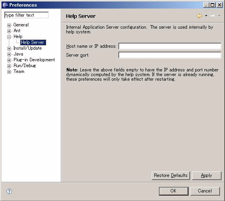Screen dimensions: 225x201
Task: Open the back history dropdown arrow
Action: (206, 16)
